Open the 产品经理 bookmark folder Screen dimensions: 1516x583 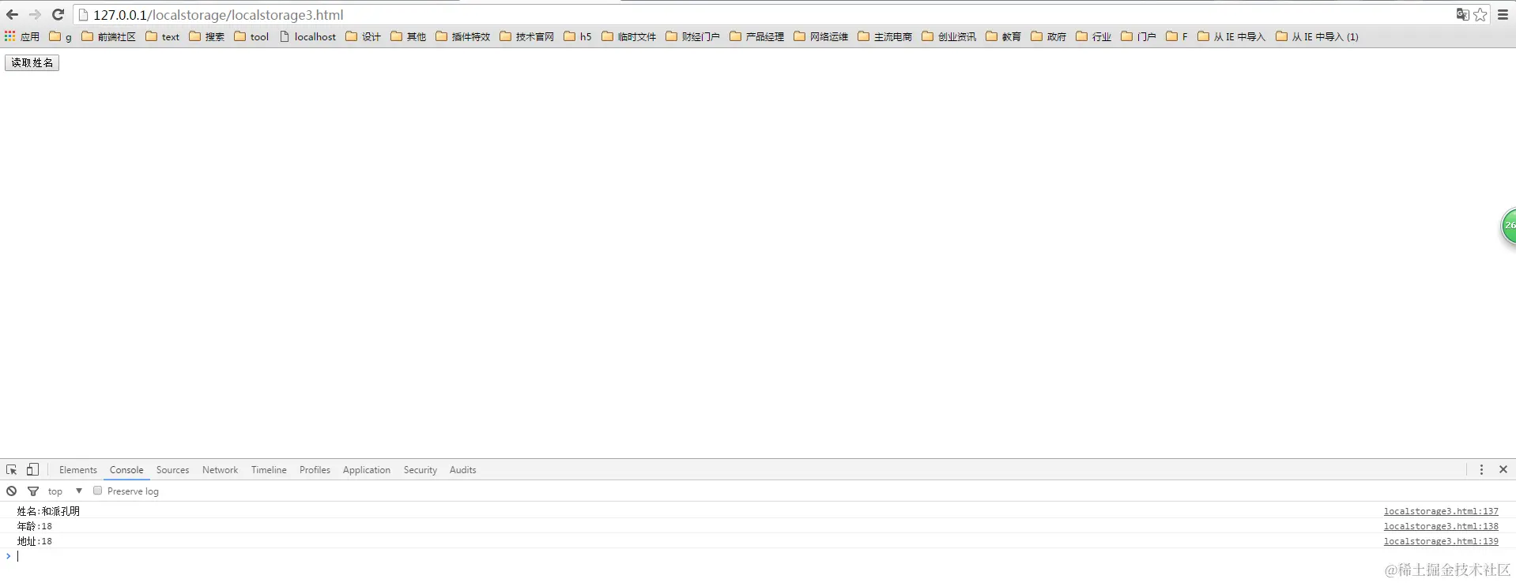tap(757, 36)
